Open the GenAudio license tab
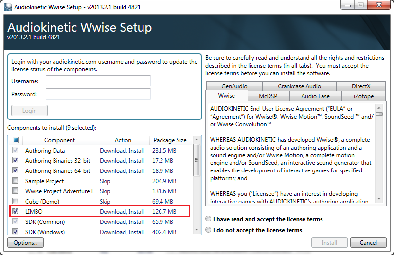394x255 pixels. [x=234, y=86]
